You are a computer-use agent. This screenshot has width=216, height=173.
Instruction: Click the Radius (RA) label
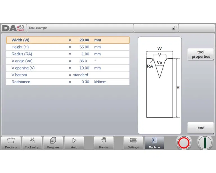coord(22,54)
